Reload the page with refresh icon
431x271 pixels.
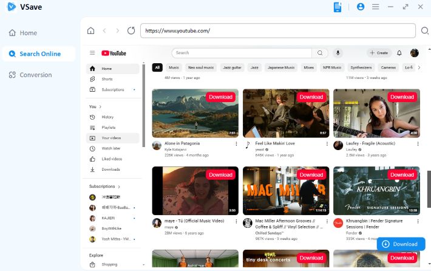point(131,30)
